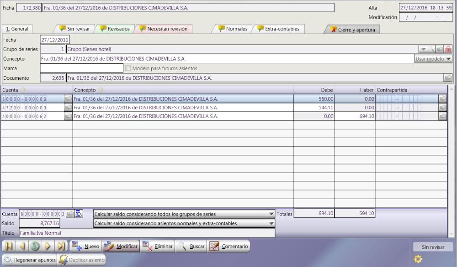Click into the Marca input field
This screenshot has height=267, width=457.
(x=81, y=68)
